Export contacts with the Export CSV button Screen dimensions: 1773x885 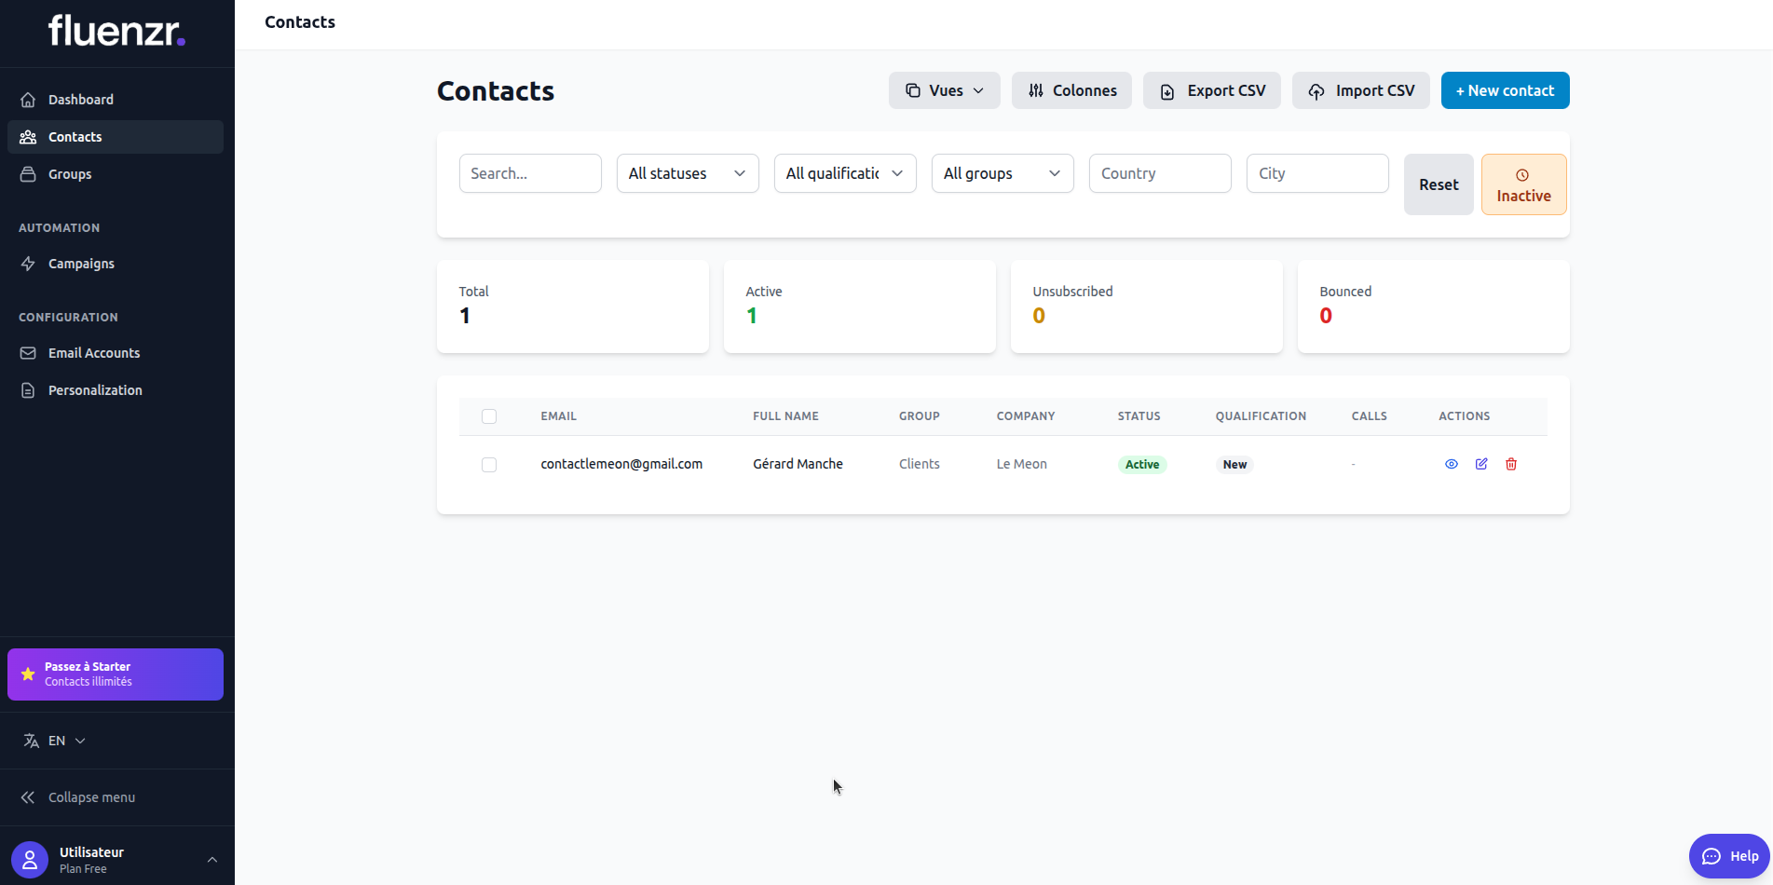[x=1211, y=90]
